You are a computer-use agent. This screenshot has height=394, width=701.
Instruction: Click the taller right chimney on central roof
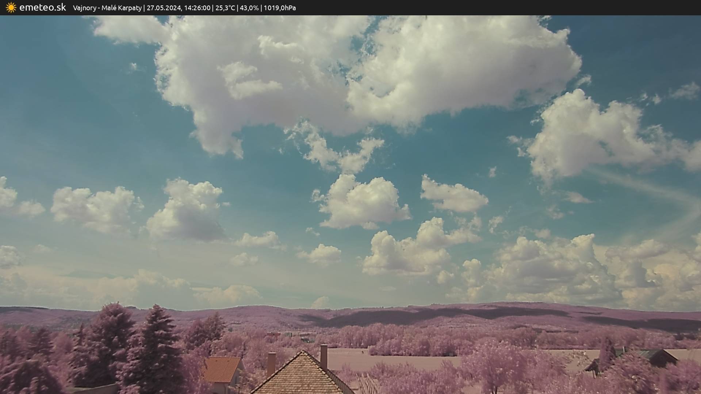(324, 356)
